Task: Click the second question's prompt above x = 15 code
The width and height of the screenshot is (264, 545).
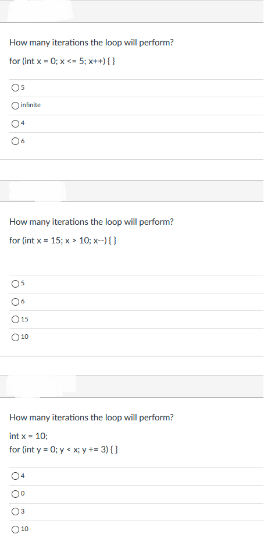Action: tap(91, 222)
